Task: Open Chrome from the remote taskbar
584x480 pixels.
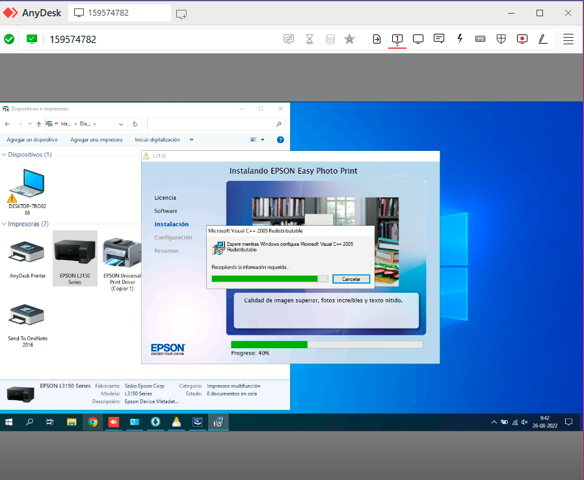Action: (x=93, y=422)
